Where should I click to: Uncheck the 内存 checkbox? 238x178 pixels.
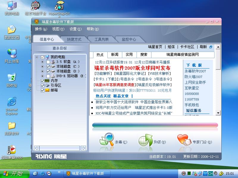[x=43, y=81]
